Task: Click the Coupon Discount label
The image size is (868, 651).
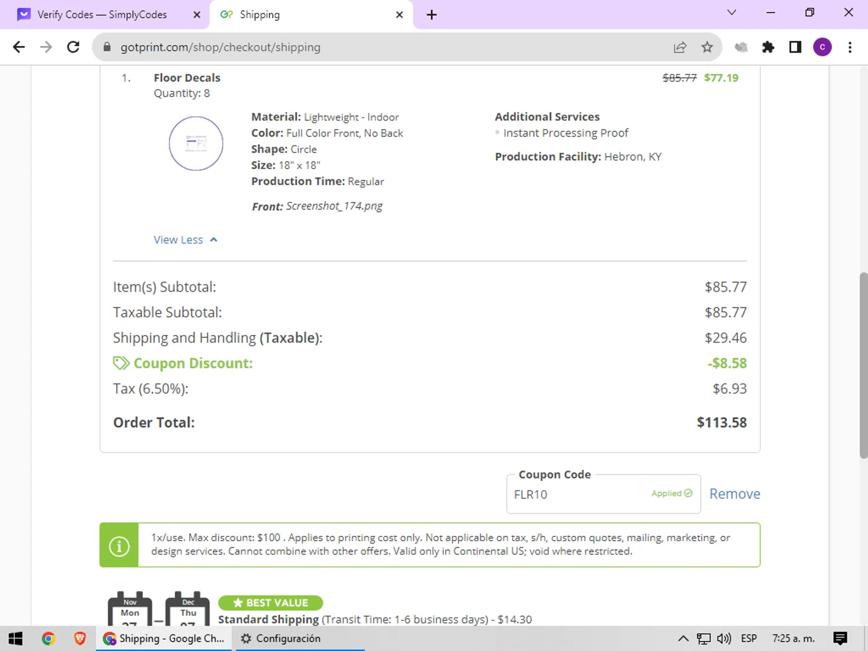Action: [193, 363]
